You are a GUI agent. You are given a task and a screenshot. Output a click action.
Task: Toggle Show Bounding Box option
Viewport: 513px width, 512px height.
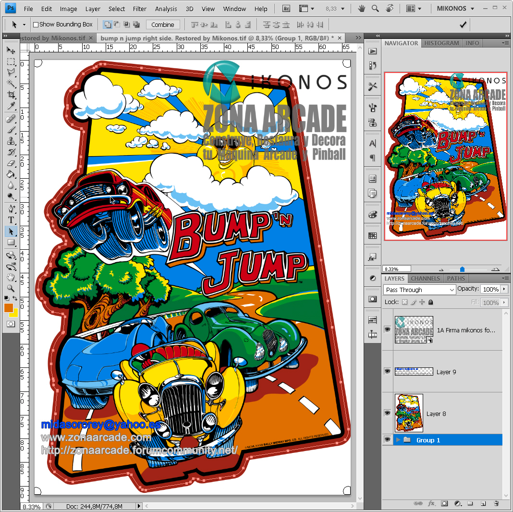(35, 24)
